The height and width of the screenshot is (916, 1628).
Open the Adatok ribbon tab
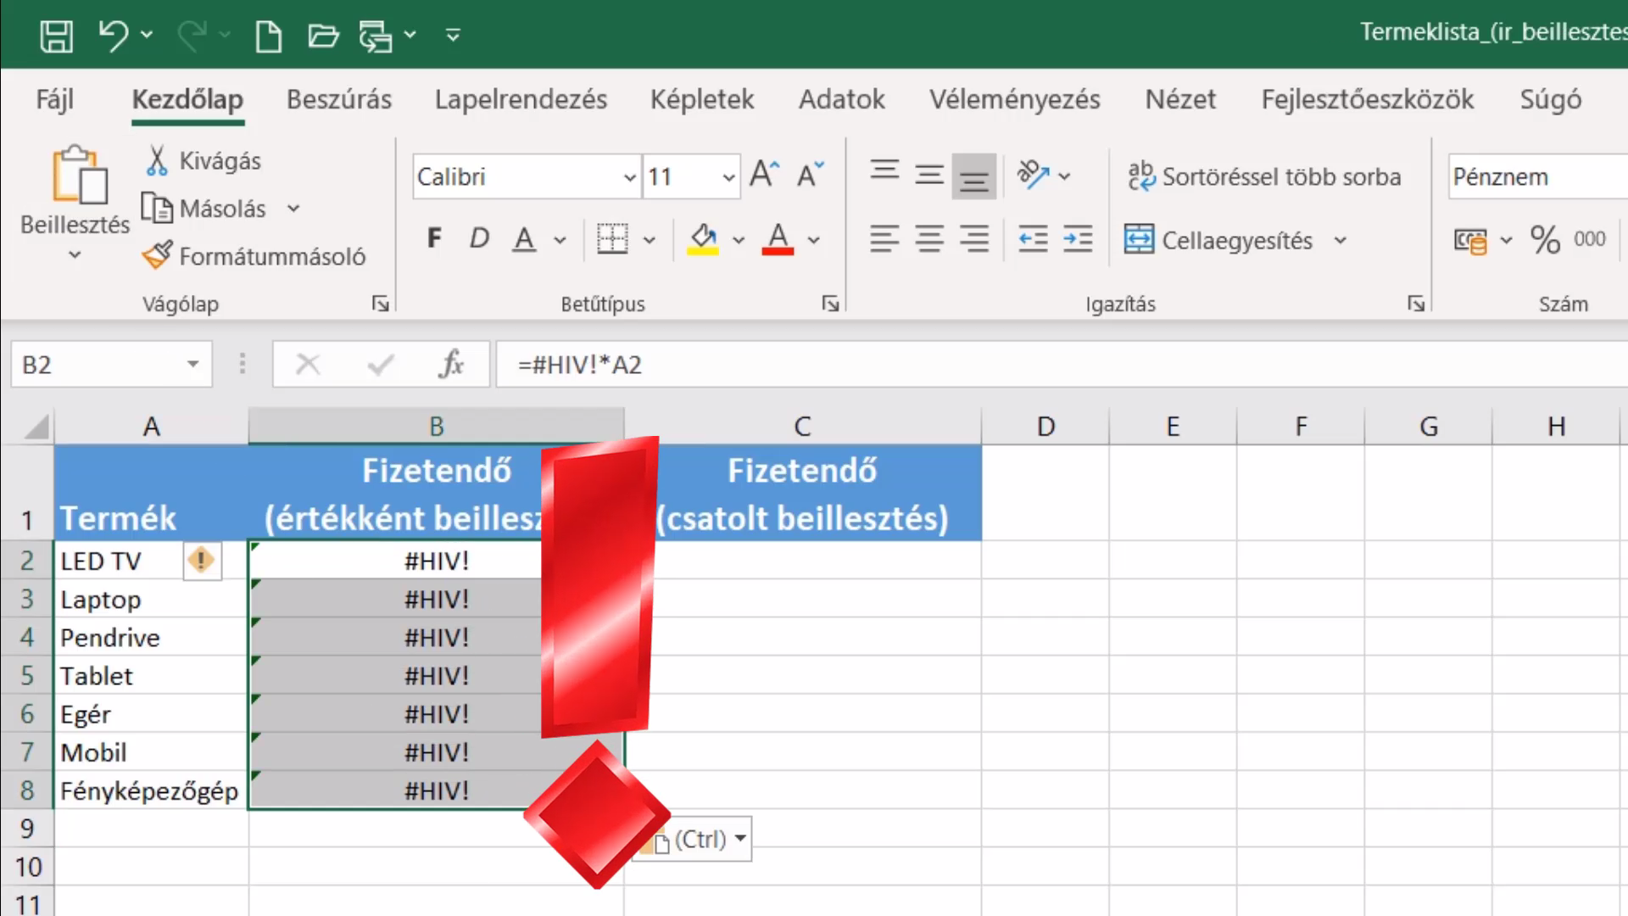click(x=841, y=99)
